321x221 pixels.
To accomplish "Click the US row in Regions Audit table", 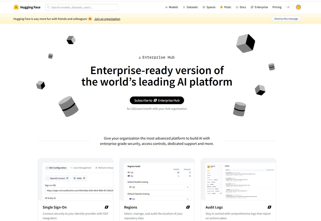I will pyautogui.click(x=159, y=173).
